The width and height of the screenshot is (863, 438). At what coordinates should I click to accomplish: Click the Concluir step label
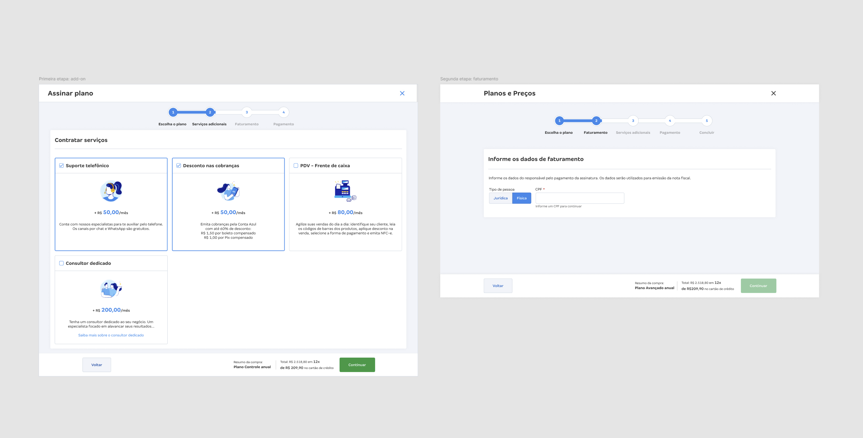click(x=707, y=133)
